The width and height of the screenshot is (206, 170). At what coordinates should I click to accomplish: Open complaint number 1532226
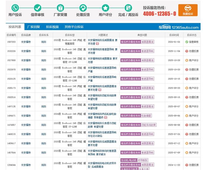click(x=11, y=51)
